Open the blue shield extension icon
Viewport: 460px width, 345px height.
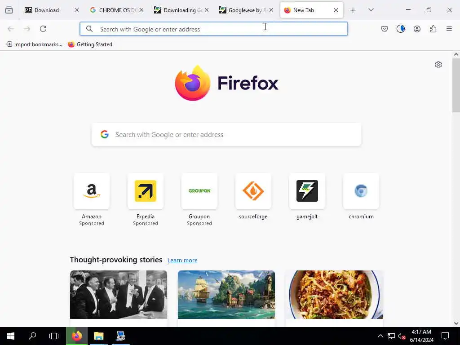(400, 29)
